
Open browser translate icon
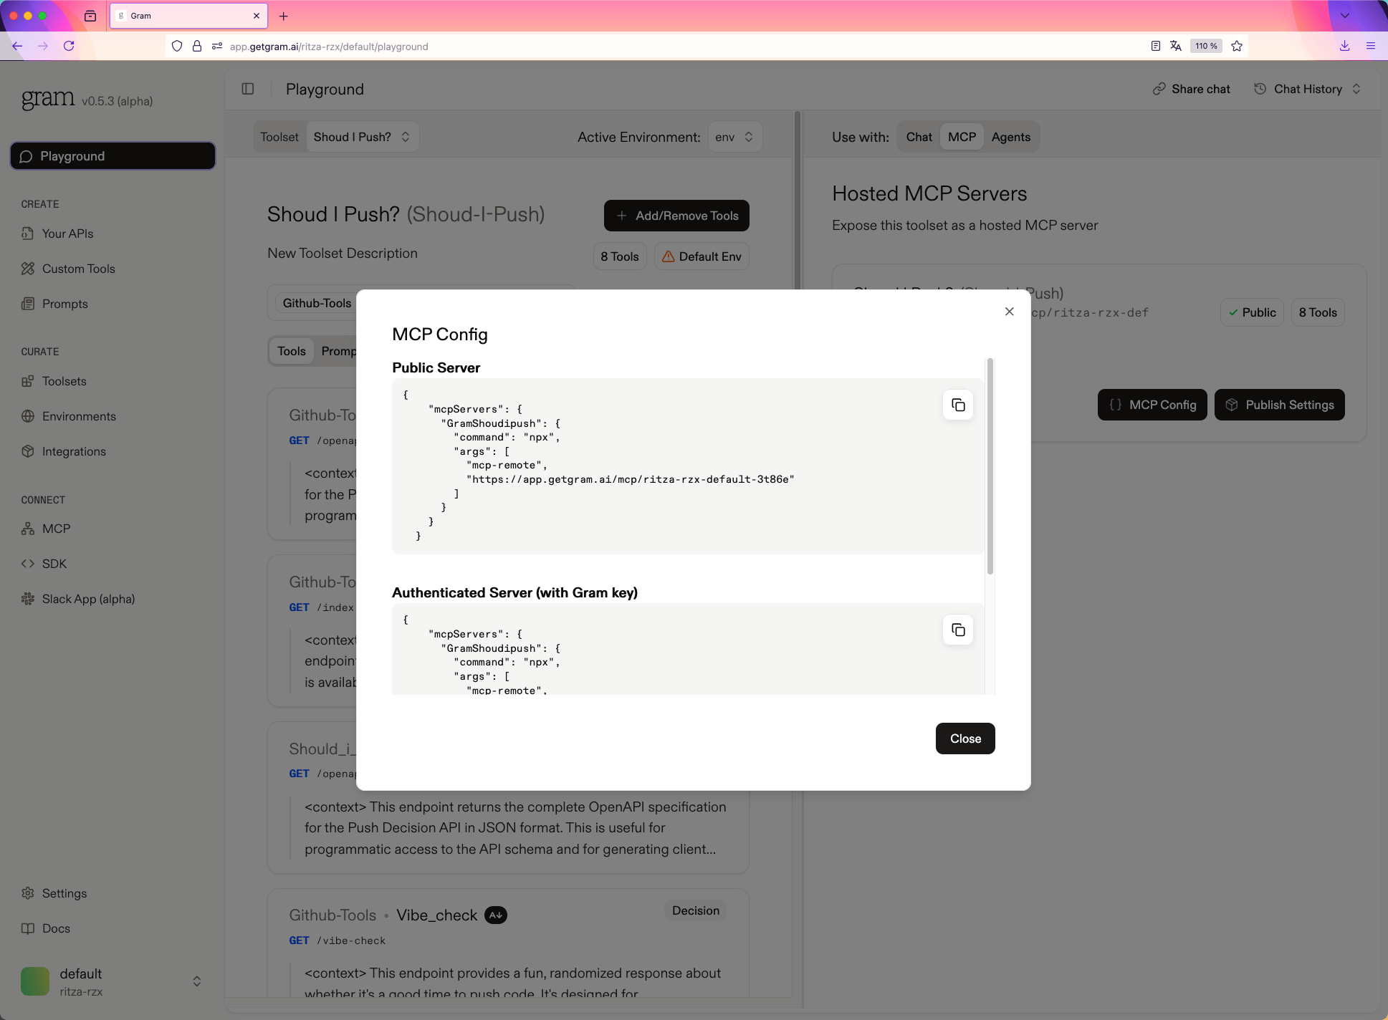point(1176,46)
